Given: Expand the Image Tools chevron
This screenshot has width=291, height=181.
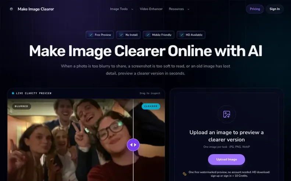Looking at the screenshot, I should (132, 9).
